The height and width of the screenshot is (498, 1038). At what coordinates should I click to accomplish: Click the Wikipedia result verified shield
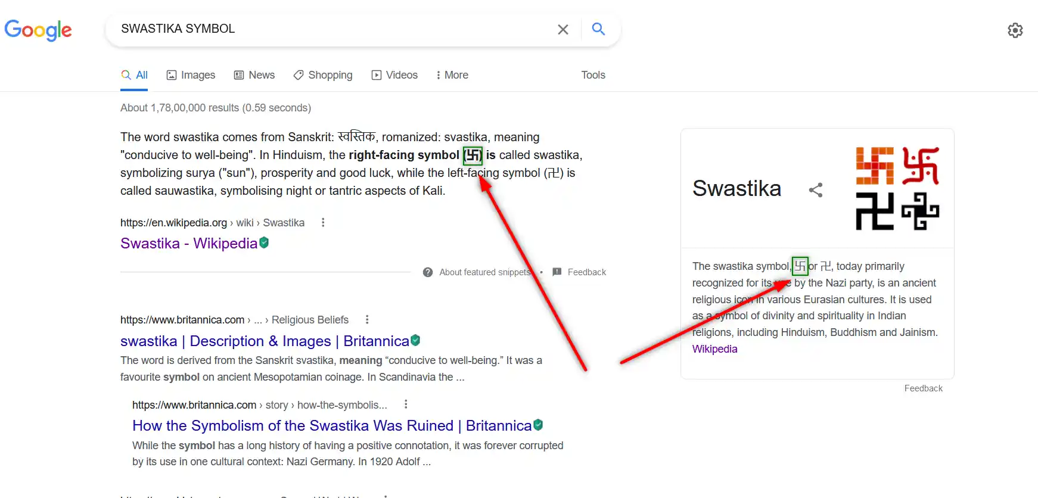[x=264, y=242]
